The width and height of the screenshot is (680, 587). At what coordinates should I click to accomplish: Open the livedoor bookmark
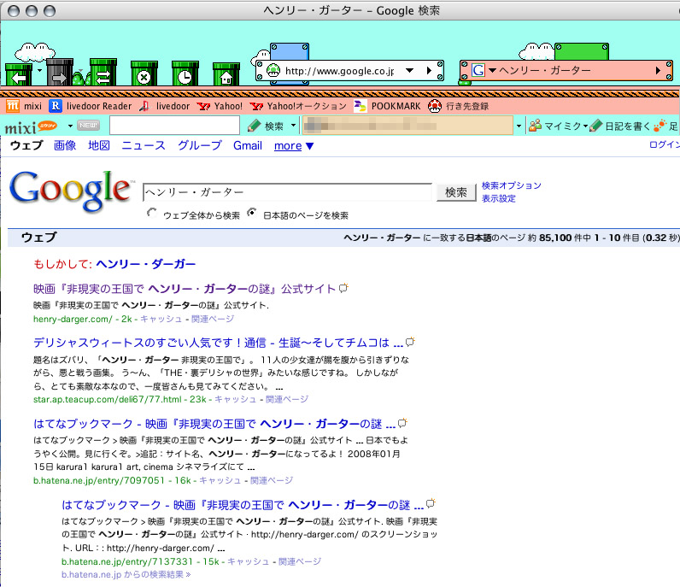[x=164, y=106]
